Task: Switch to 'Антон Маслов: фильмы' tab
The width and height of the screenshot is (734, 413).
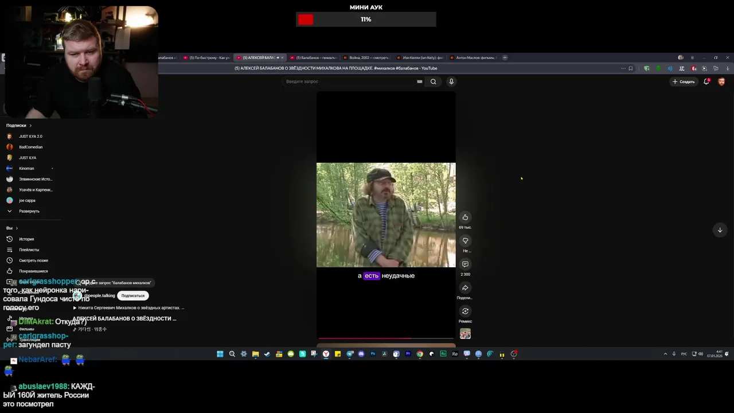Action: pyautogui.click(x=473, y=57)
